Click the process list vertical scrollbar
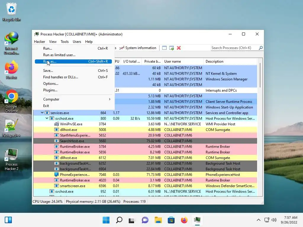Viewport: 303px width, 227px height. pos(260,75)
